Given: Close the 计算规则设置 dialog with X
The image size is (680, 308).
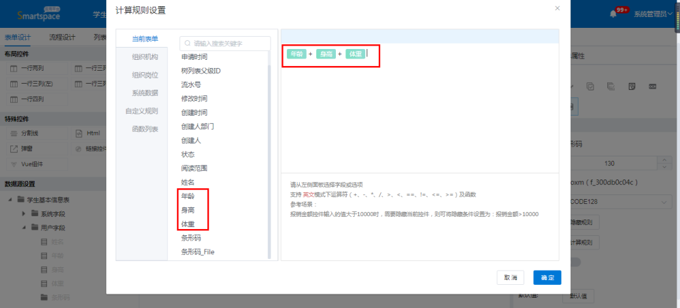Looking at the screenshot, I should [x=558, y=8].
